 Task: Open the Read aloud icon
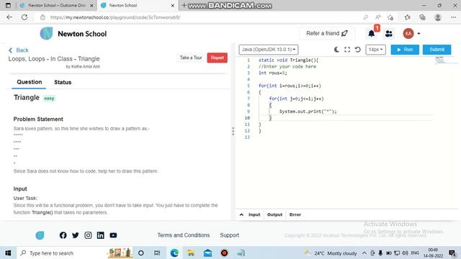tap(377, 17)
